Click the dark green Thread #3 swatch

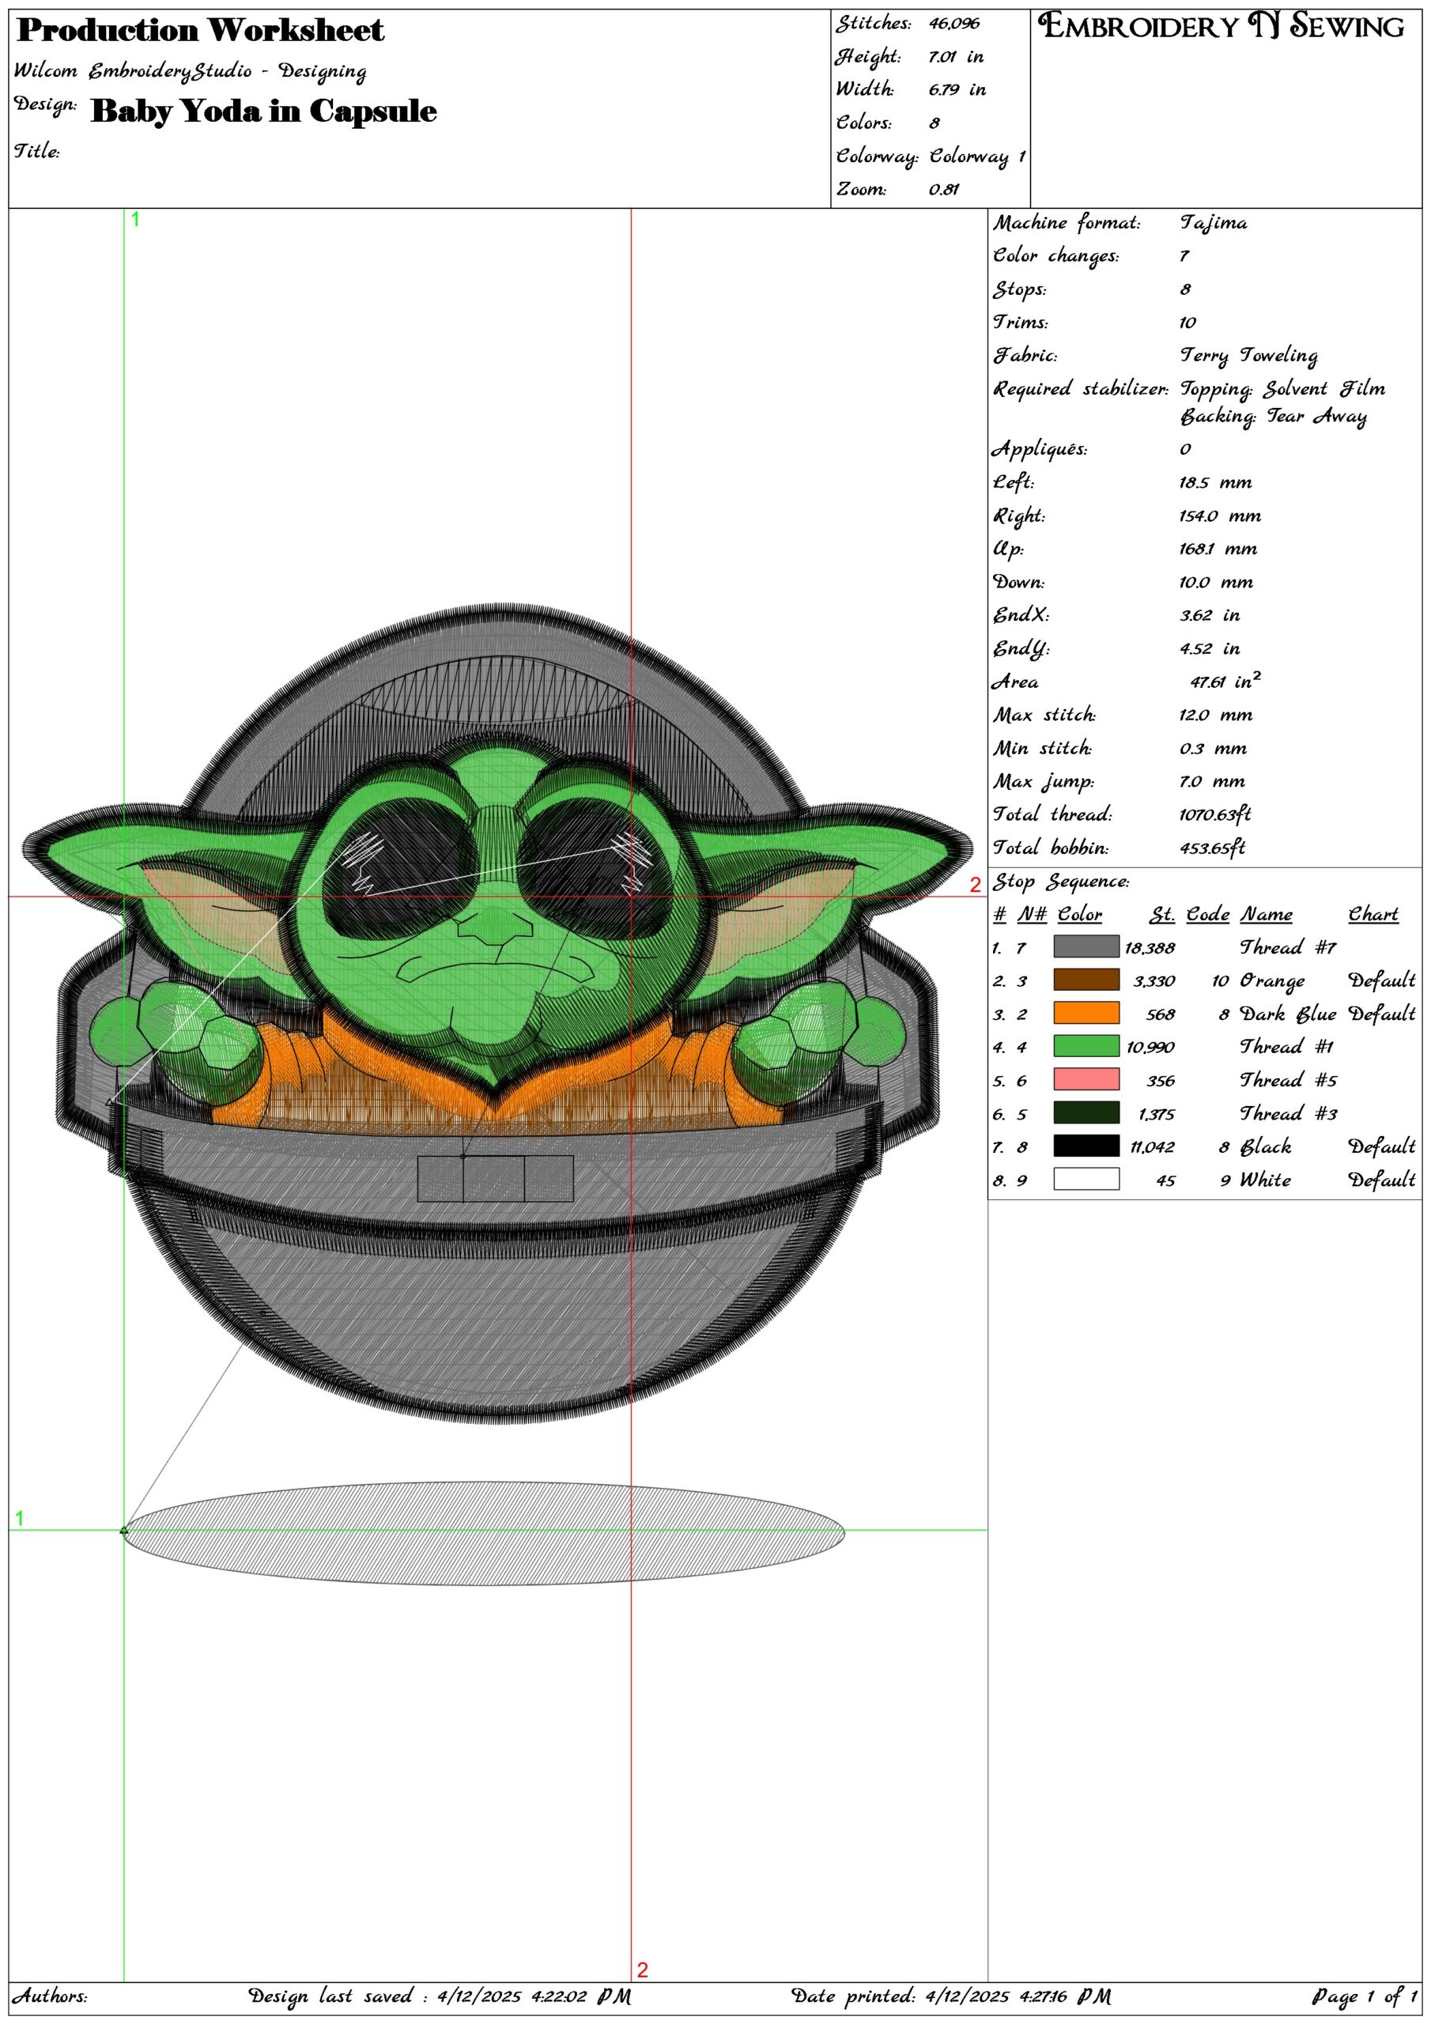(1086, 1112)
